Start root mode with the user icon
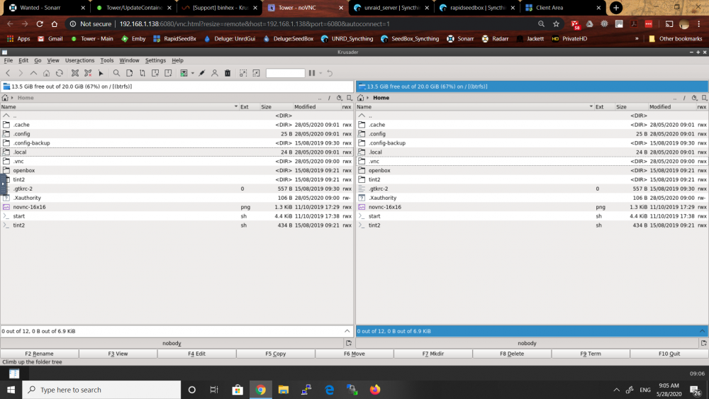 tap(215, 73)
